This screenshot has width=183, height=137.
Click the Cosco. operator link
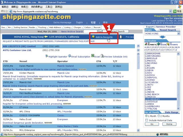(x=61, y=115)
